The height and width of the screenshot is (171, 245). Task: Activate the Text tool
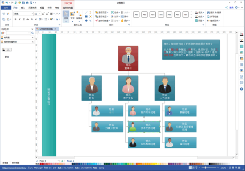pos(72,16)
